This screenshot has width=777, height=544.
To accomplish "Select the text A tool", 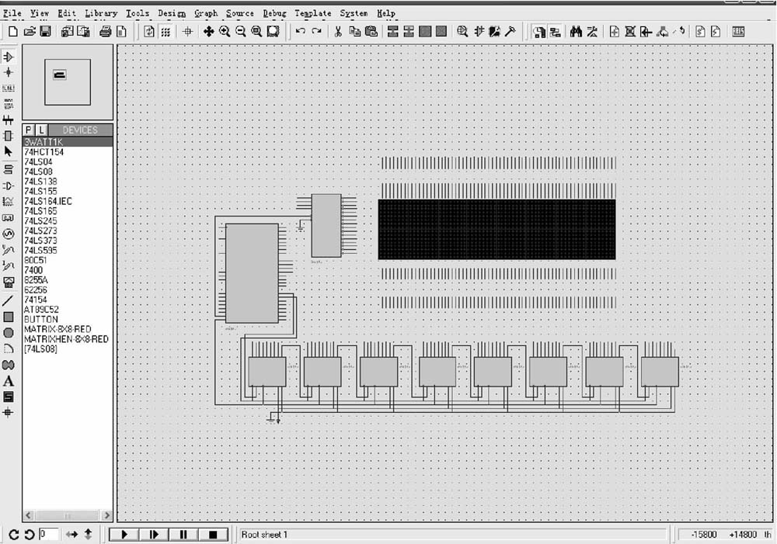I will 8,381.
